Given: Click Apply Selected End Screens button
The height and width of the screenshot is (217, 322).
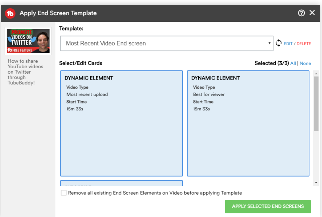Looking at the screenshot, I should pos(268,206).
